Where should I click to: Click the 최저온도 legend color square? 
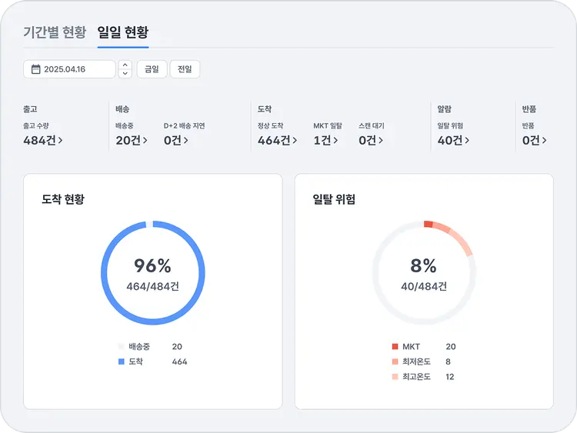pyautogui.click(x=395, y=361)
